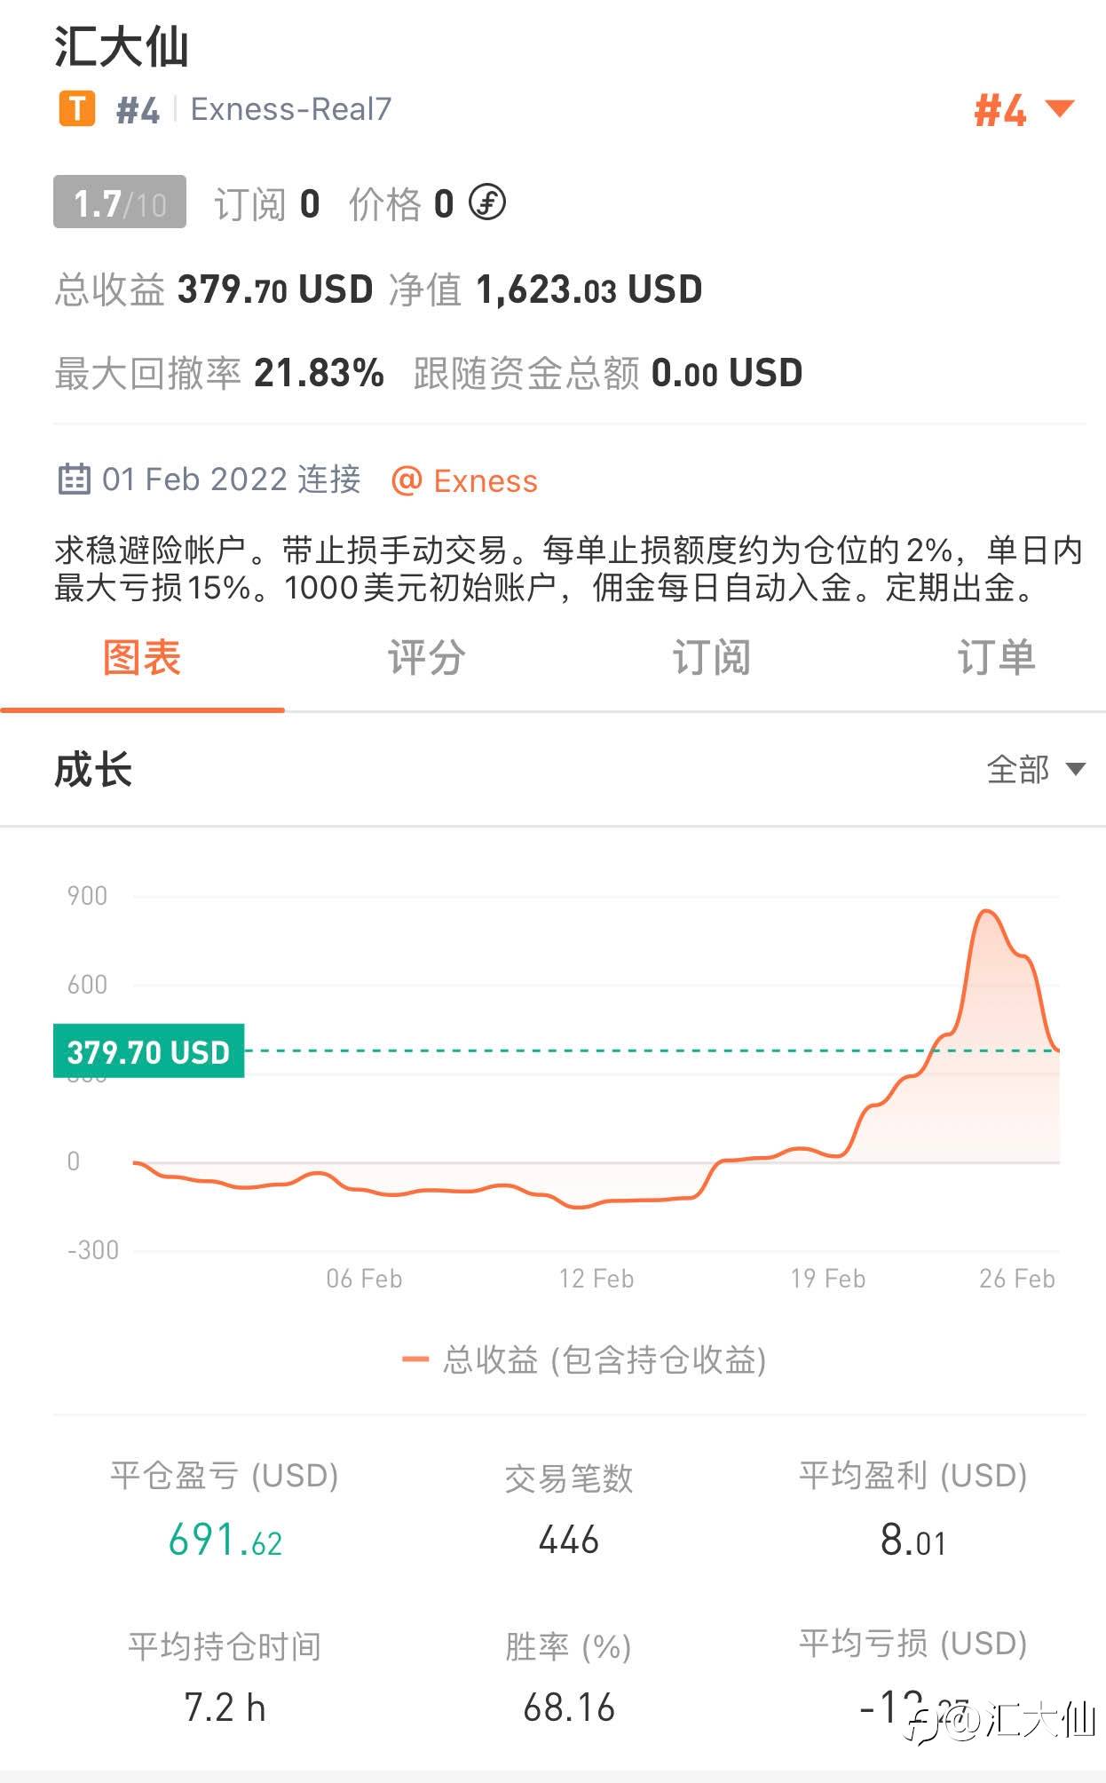Switch to the 评分 tab

point(426,658)
